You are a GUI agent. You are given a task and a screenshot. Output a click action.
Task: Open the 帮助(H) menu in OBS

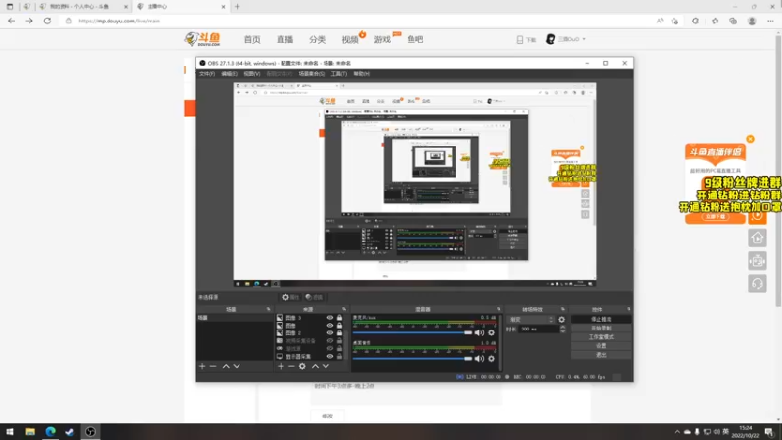(x=362, y=74)
